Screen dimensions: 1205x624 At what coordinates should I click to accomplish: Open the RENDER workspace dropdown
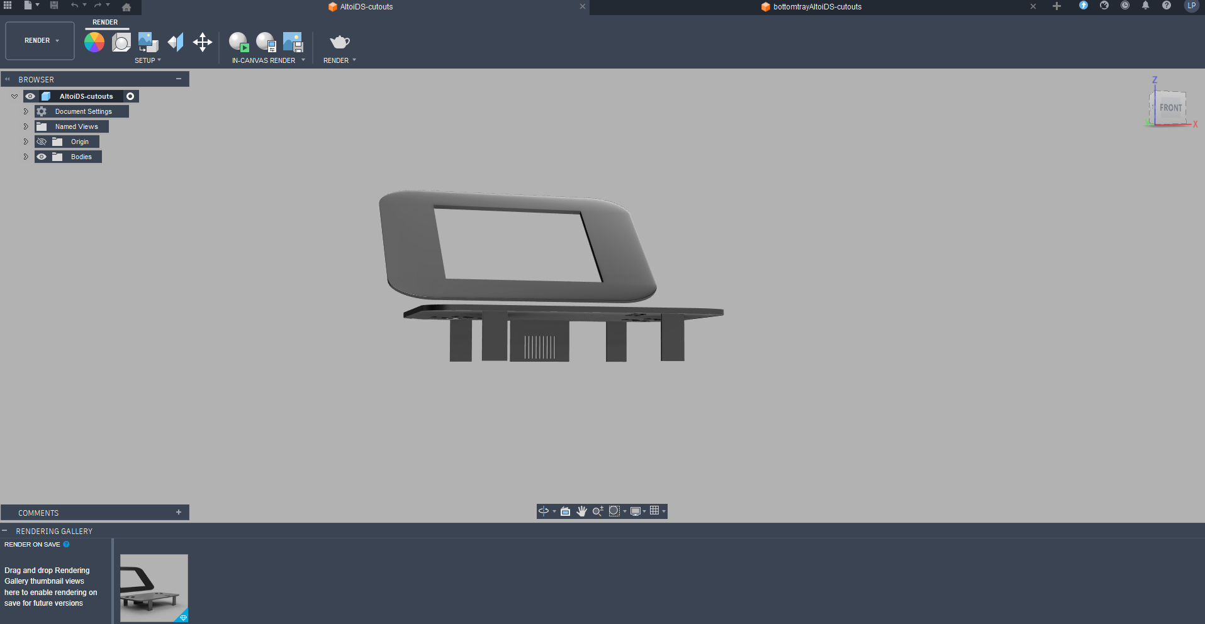pos(40,41)
